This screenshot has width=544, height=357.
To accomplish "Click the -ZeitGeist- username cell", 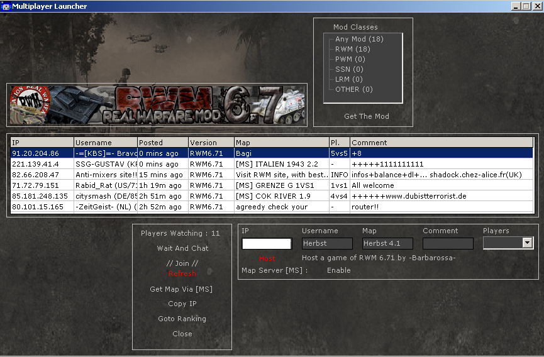I will [x=106, y=207].
